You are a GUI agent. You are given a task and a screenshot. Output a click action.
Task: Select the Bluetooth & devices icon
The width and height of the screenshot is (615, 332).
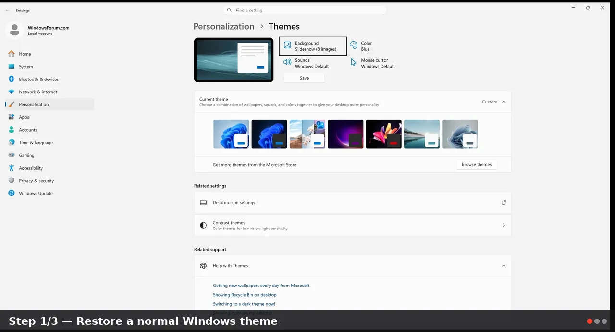[x=12, y=79]
